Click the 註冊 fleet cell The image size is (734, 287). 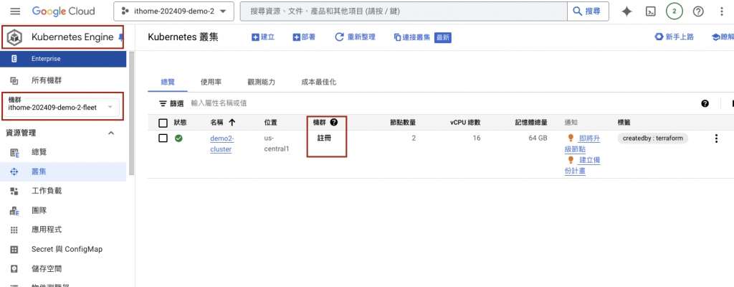coord(324,138)
